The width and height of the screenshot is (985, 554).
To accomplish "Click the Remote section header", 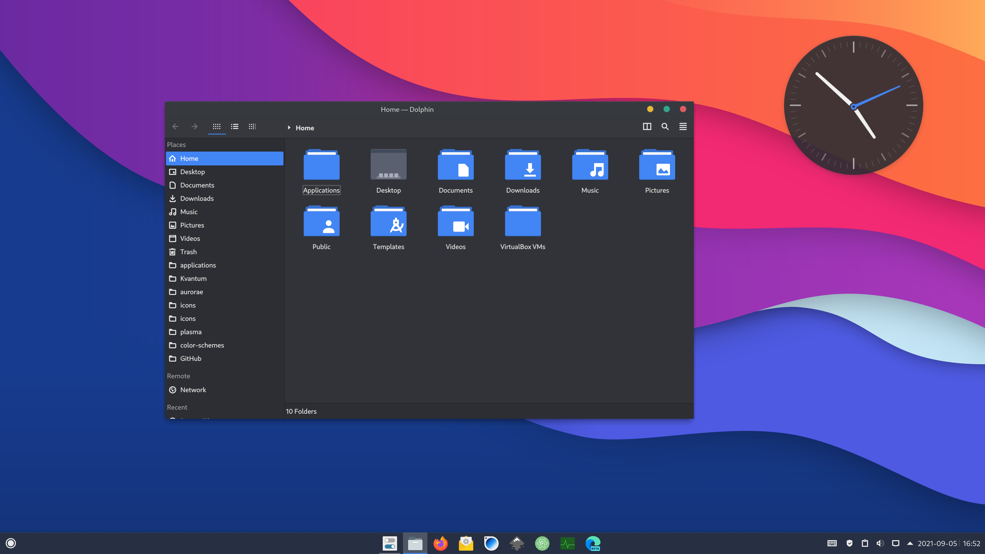I will click(179, 376).
